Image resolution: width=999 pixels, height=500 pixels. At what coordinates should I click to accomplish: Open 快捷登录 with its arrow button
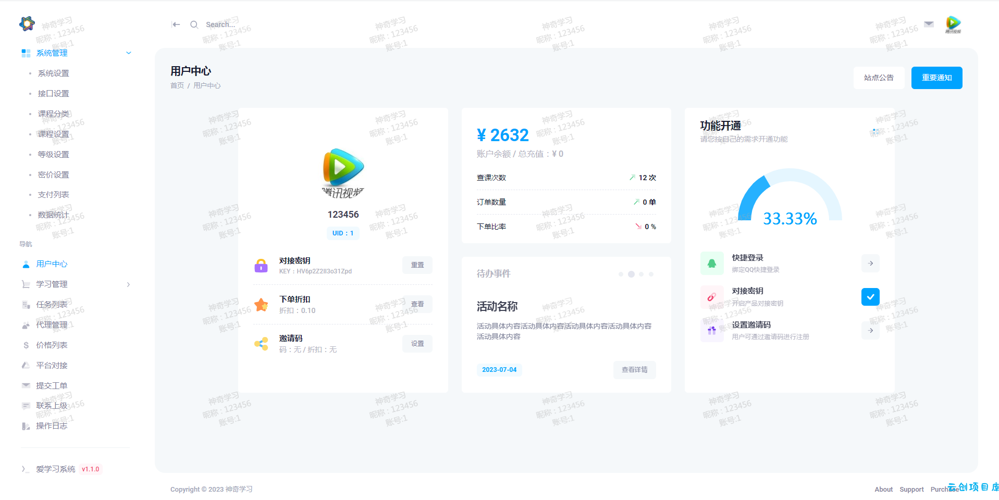coord(870,264)
